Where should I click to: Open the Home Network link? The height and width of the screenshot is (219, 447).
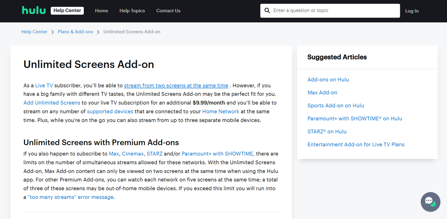(x=221, y=111)
